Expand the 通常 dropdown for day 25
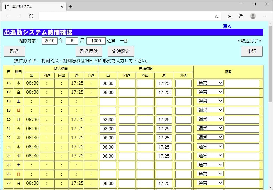Screen dimensions: 273x190 (210, 165)
